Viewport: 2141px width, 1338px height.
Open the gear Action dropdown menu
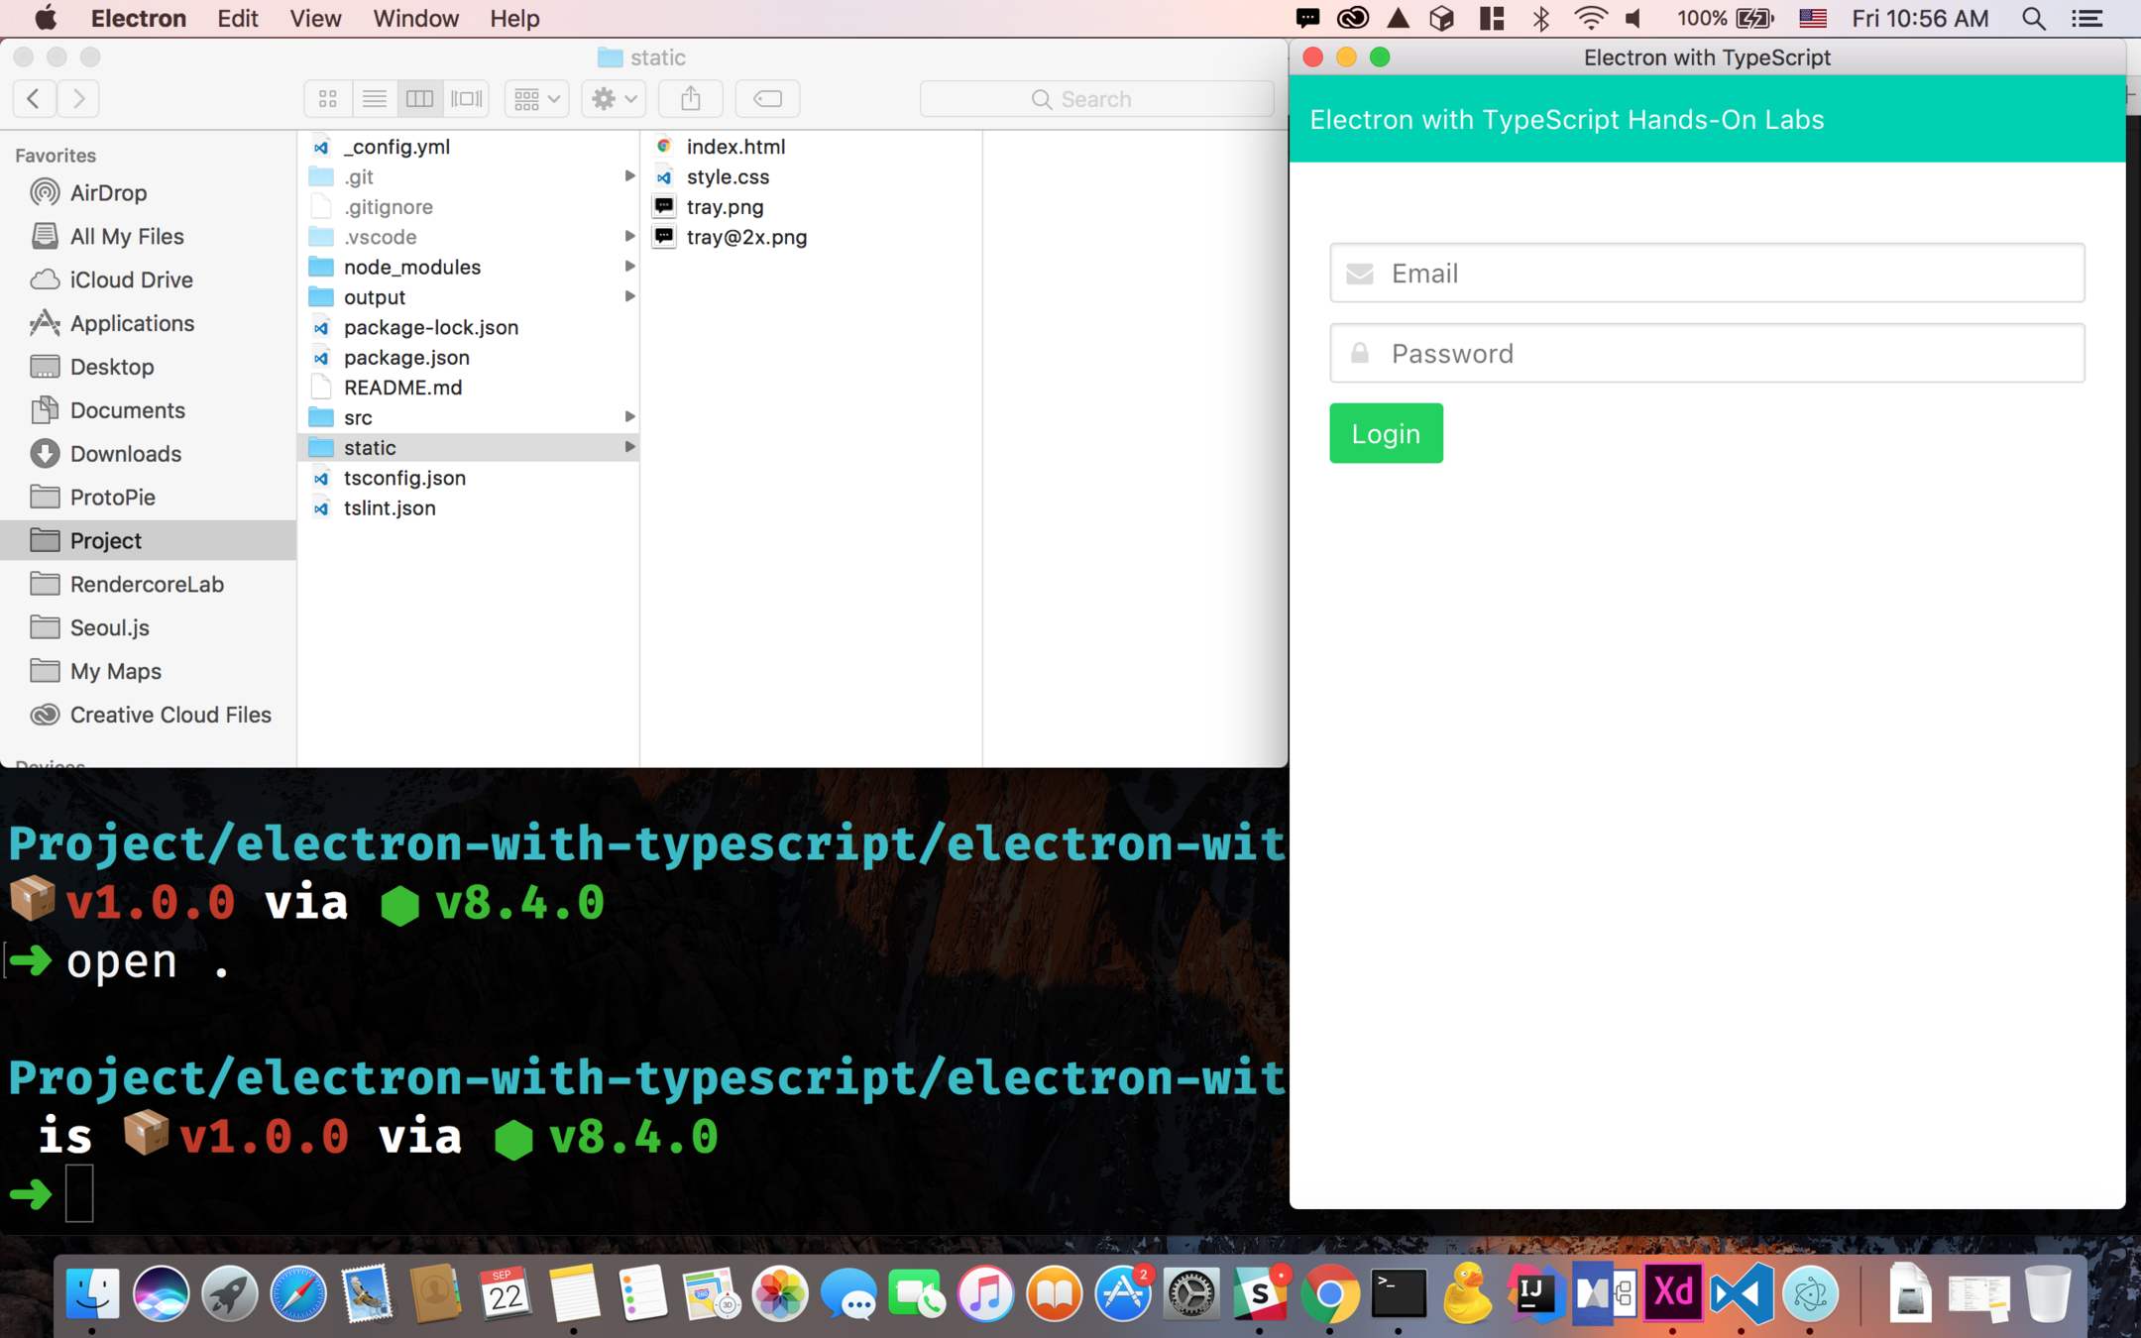click(614, 98)
